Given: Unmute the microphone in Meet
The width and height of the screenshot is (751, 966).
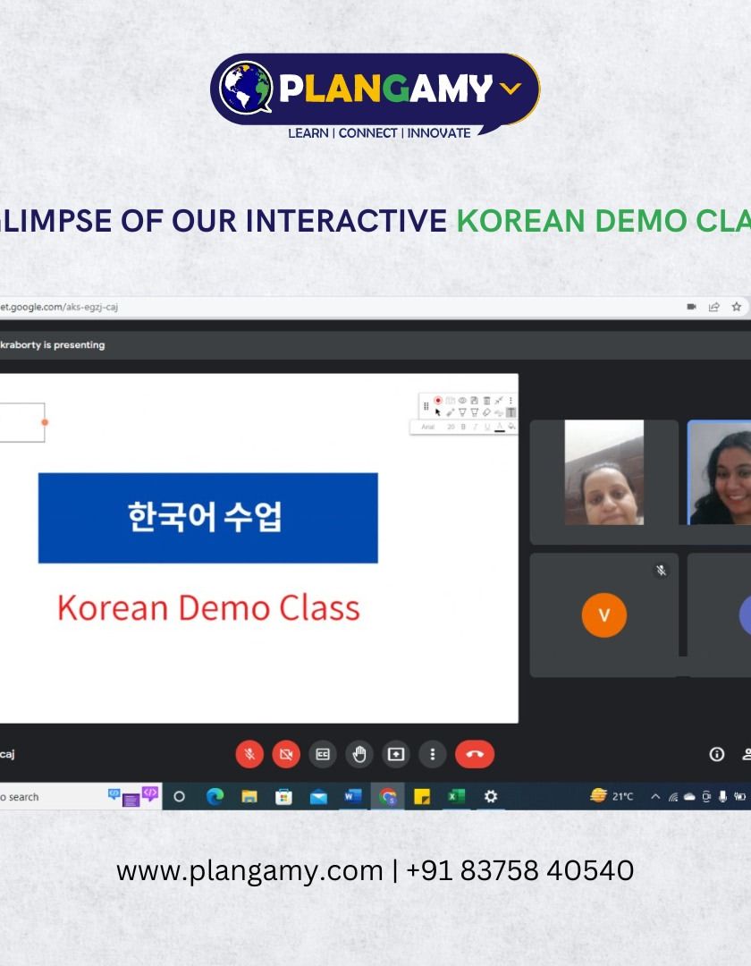Looking at the screenshot, I should [249, 754].
